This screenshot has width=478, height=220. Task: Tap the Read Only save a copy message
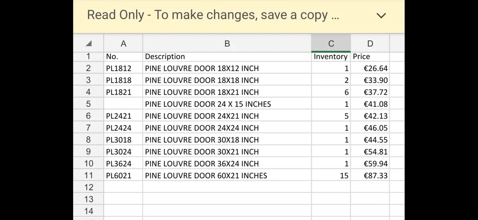point(213,15)
